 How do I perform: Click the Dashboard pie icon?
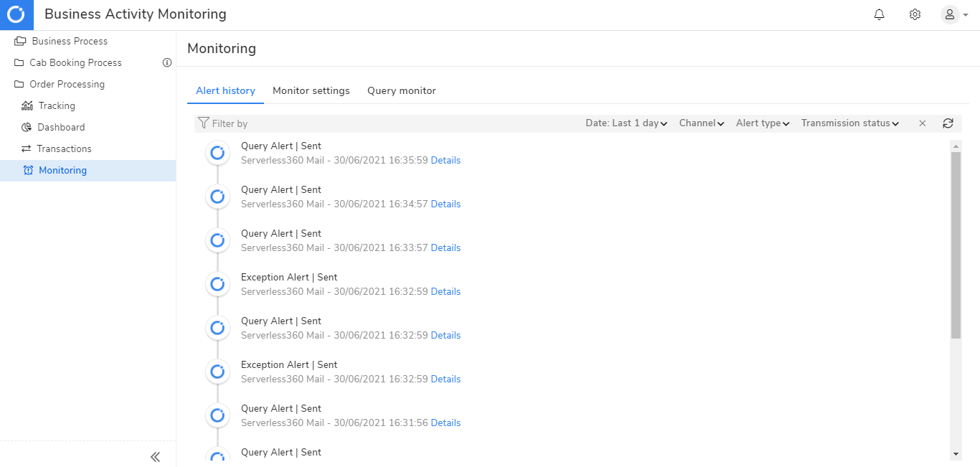pos(27,127)
